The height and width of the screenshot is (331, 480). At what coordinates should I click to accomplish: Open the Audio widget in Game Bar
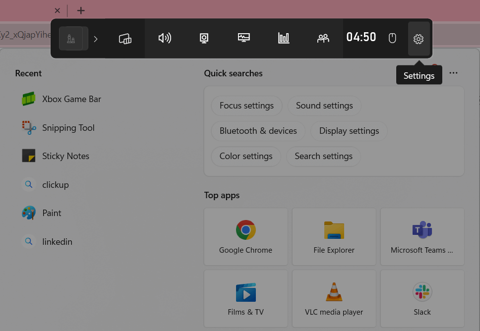point(165,38)
